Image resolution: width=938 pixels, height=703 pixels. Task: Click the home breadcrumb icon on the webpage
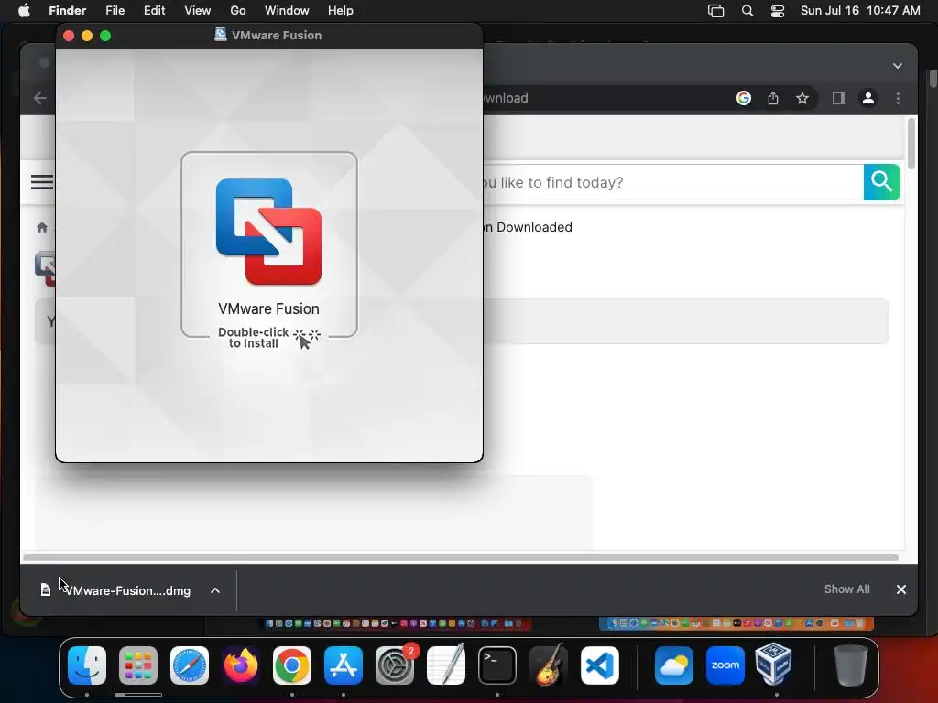coord(42,227)
